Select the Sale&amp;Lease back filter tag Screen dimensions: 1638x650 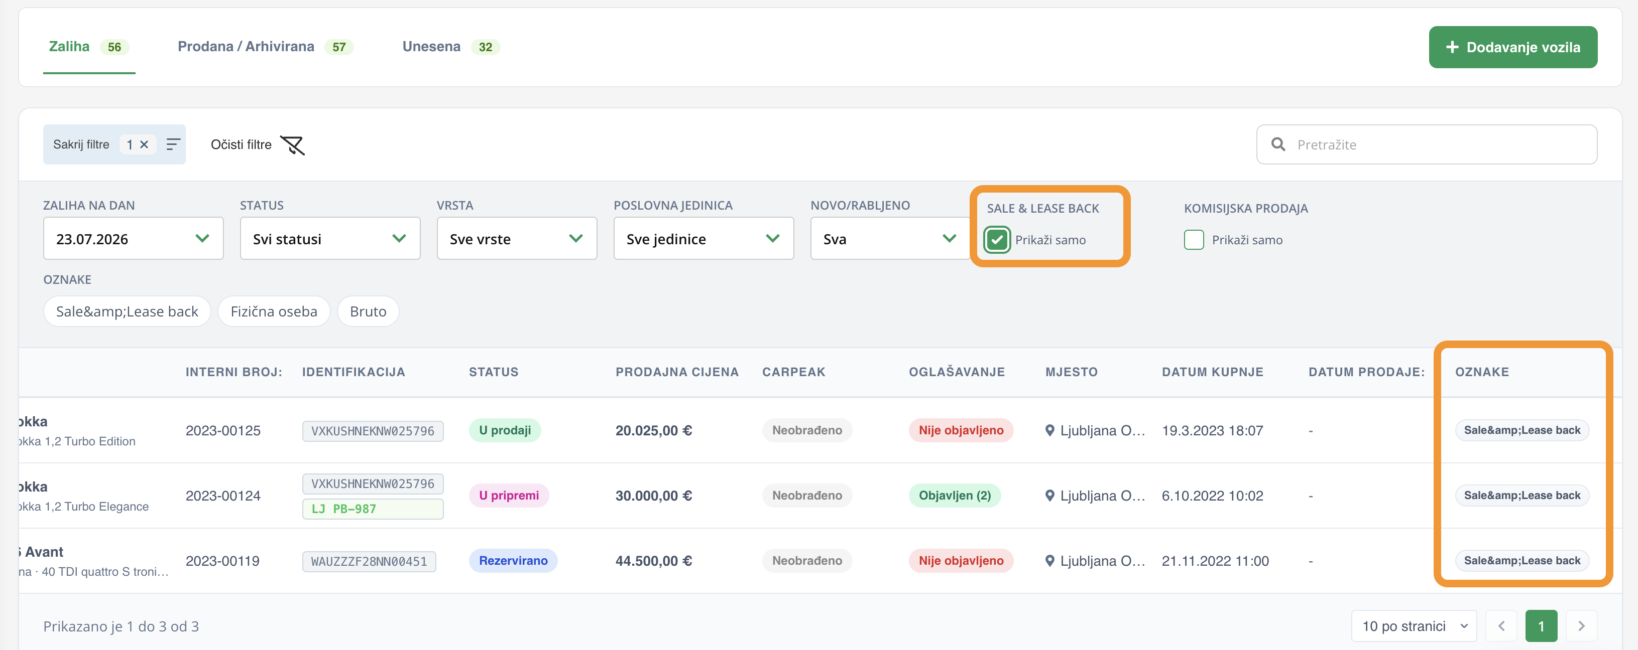pyautogui.click(x=127, y=311)
